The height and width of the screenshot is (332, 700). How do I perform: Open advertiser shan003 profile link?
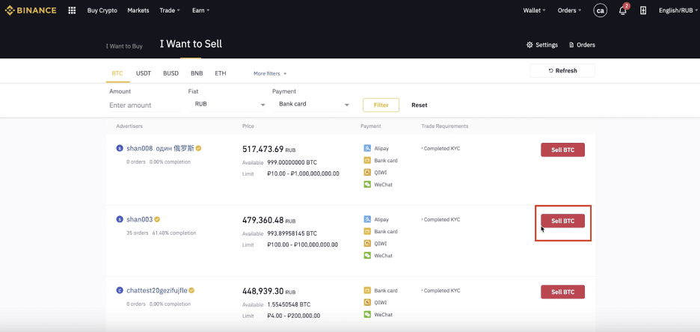(x=140, y=219)
